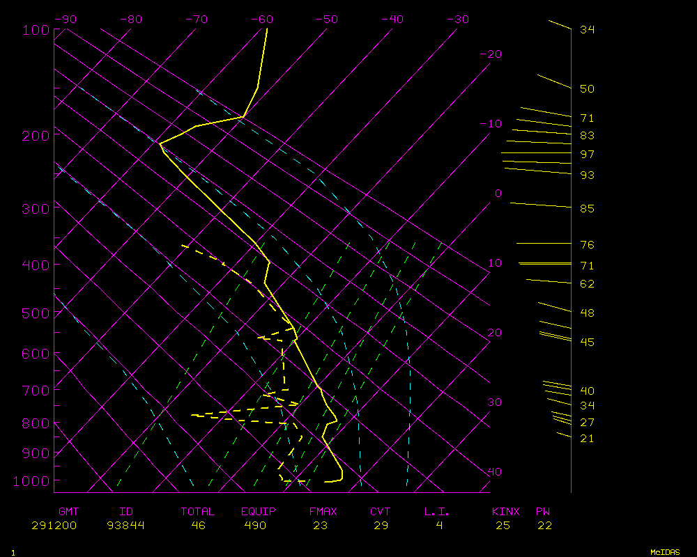Screen dimensions: 697x557
Task: Select the KINX header label
Action: click(506, 512)
